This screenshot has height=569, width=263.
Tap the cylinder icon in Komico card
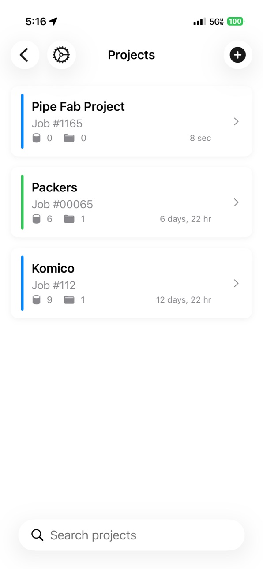[37, 300]
